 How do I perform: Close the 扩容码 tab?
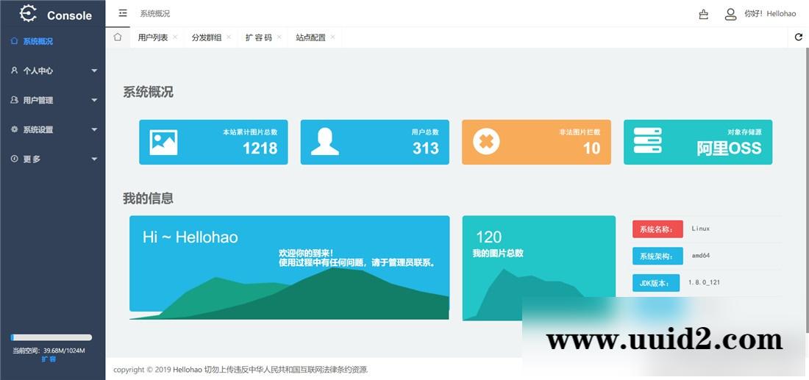tap(279, 37)
